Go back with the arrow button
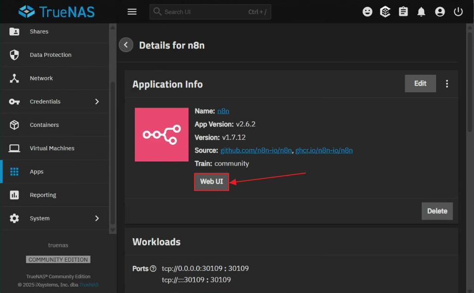The width and height of the screenshot is (474, 293). (x=126, y=45)
